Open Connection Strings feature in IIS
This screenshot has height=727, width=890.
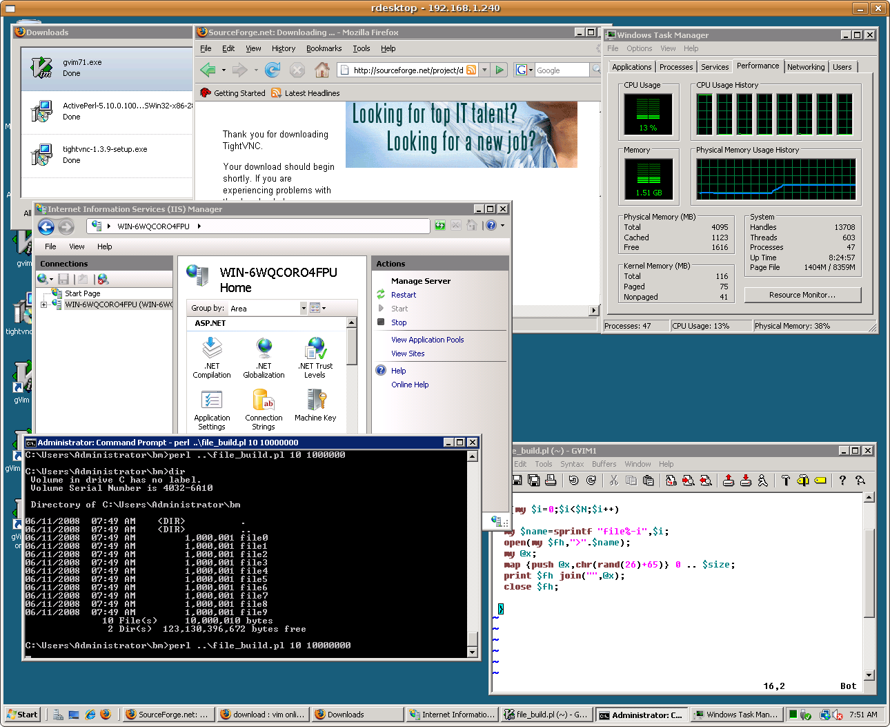264,409
